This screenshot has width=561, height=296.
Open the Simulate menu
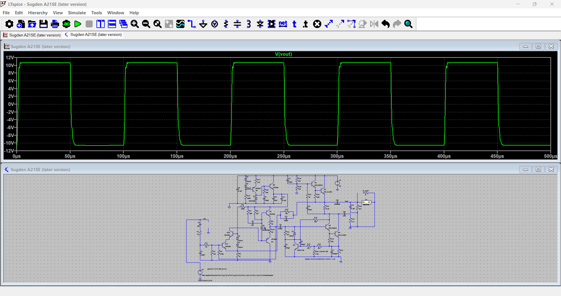77,13
